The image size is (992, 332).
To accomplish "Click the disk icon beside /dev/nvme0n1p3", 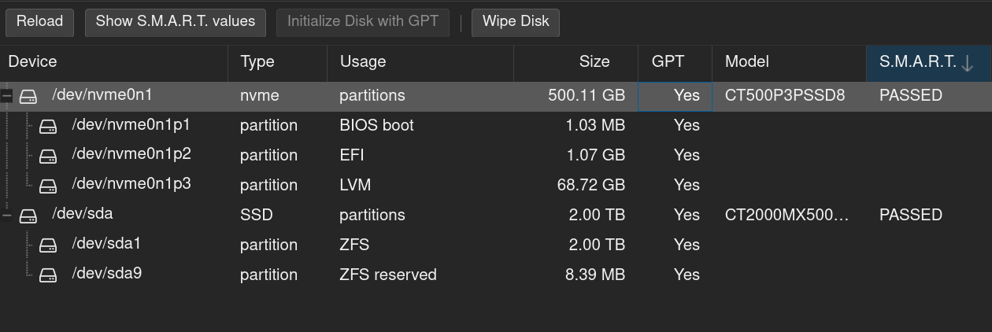I will click(48, 186).
